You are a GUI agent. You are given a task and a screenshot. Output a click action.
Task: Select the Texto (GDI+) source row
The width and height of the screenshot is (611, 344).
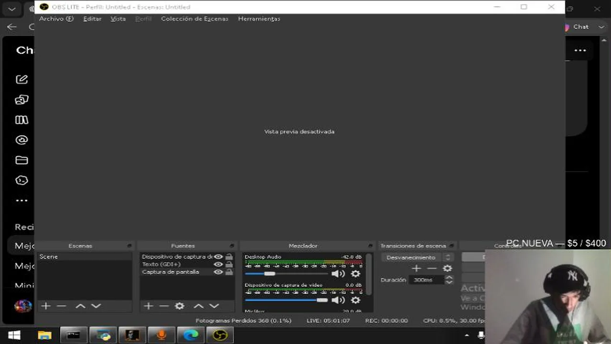pos(187,264)
